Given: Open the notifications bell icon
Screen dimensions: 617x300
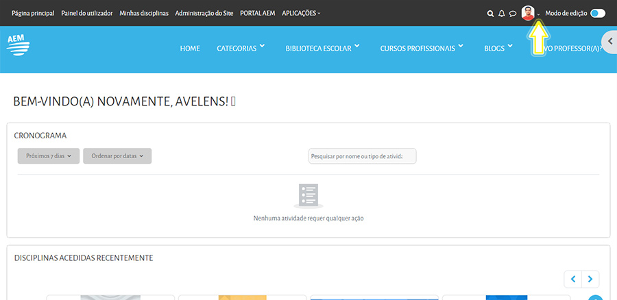Looking at the screenshot, I should click(x=501, y=13).
